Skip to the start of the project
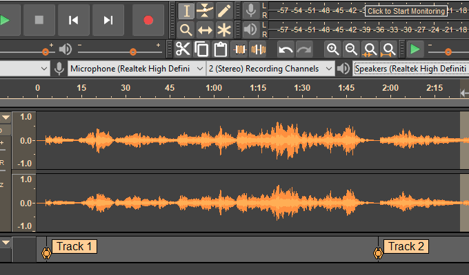 [x=74, y=20]
